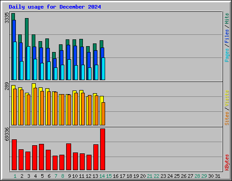The width and height of the screenshot is (232, 181).
Task: Click day 8 on the date axis
Action: 63,176
